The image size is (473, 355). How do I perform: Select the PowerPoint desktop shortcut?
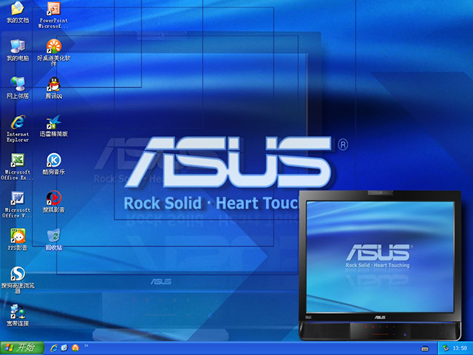(x=53, y=9)
